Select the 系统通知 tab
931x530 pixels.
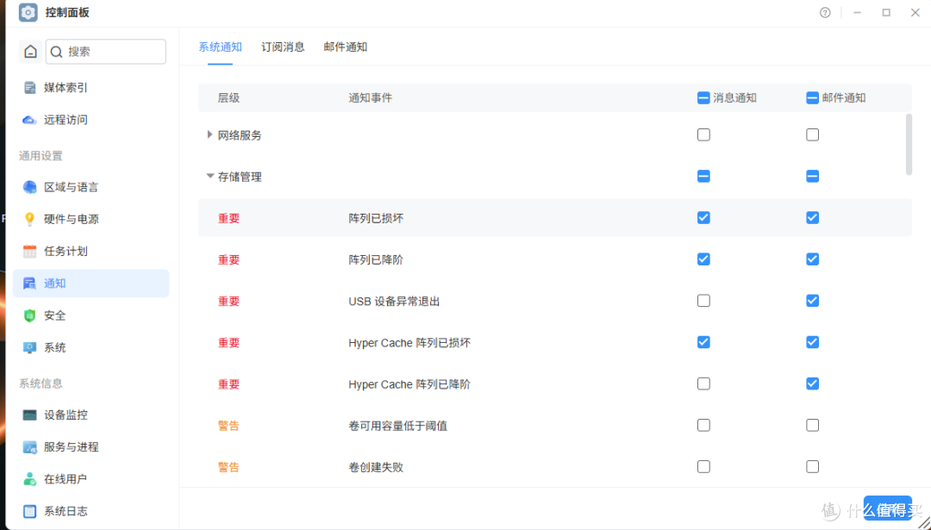[x=221, y=47]
